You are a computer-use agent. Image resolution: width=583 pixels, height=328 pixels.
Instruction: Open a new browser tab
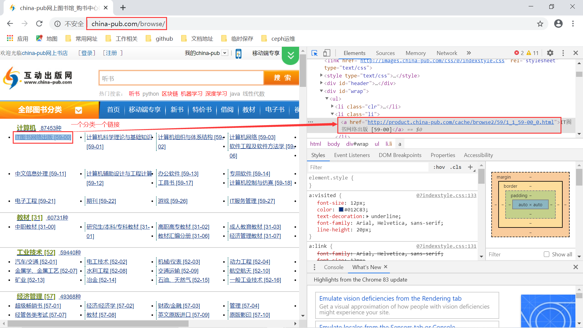[123, 8]
